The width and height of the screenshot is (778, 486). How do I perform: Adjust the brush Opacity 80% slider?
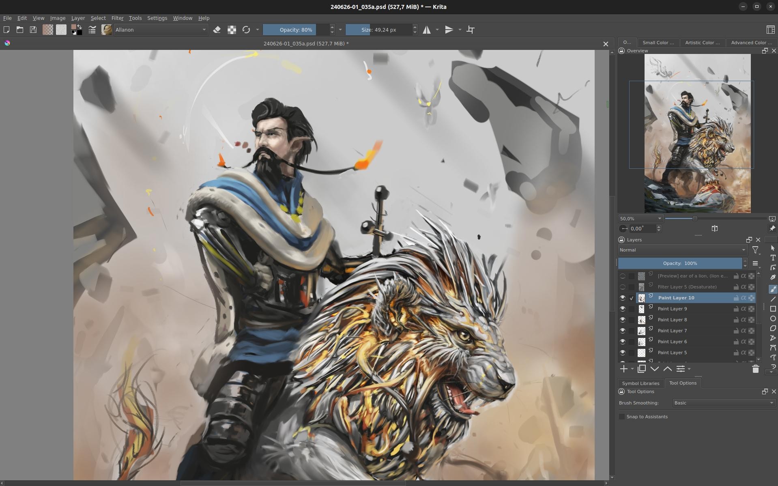coord(296,30)
